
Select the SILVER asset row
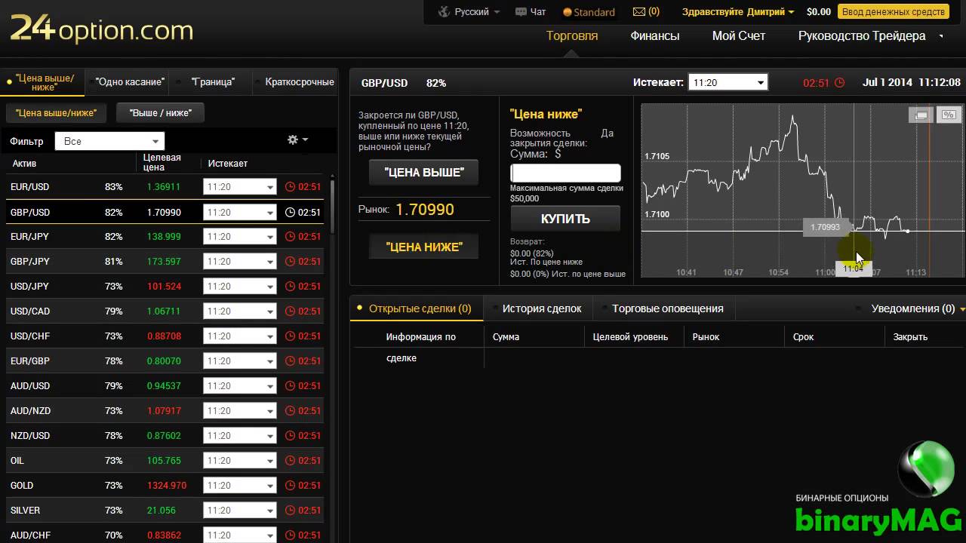pos(165,511)
